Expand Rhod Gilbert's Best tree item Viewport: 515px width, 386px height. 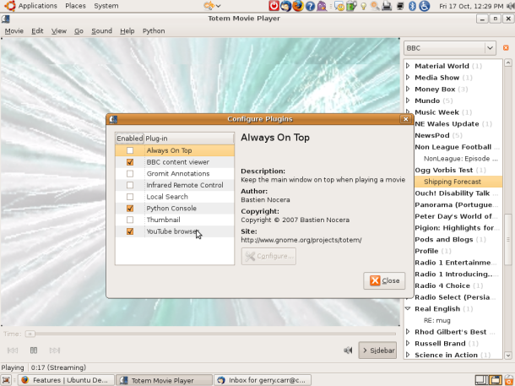pos(408,331)
